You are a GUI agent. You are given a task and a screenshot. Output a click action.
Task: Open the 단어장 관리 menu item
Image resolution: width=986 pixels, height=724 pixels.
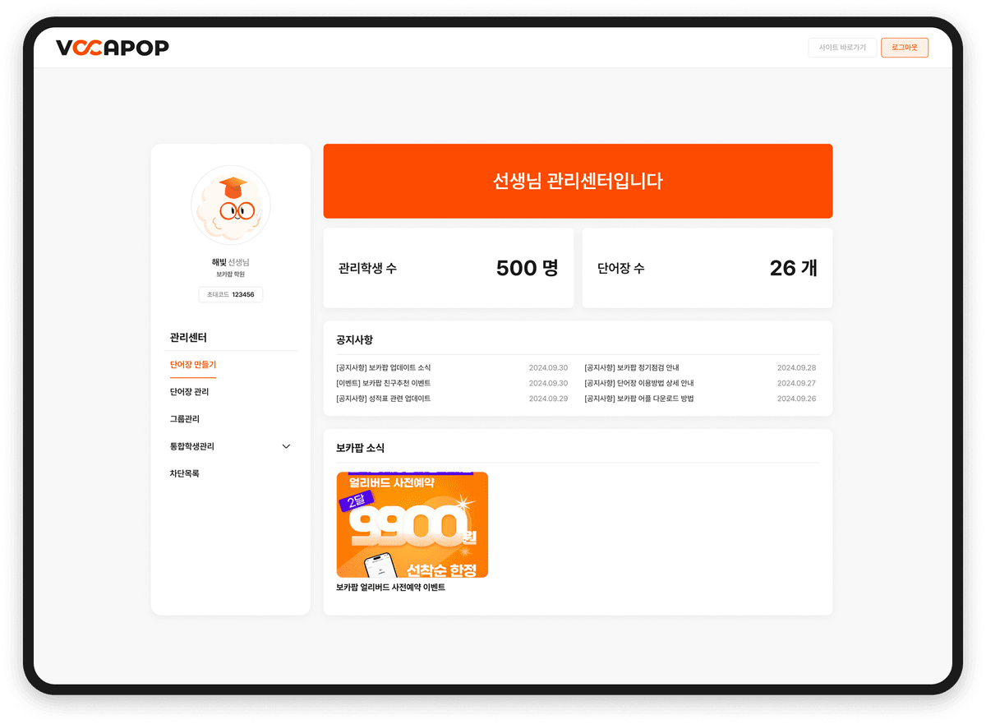pos(189,392)
